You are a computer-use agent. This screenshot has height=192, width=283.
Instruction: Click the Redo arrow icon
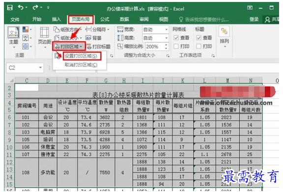(x=35, y=7)
